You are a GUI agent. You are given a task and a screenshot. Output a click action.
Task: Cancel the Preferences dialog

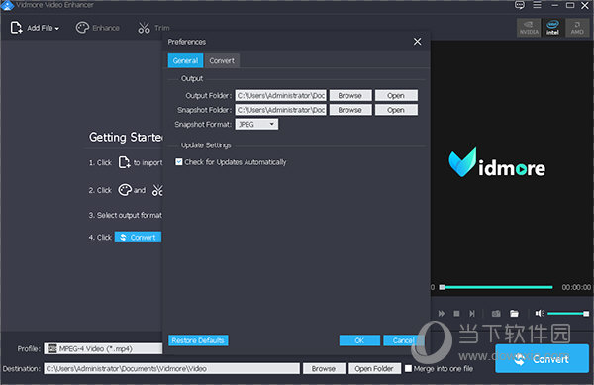pos(403,340)
